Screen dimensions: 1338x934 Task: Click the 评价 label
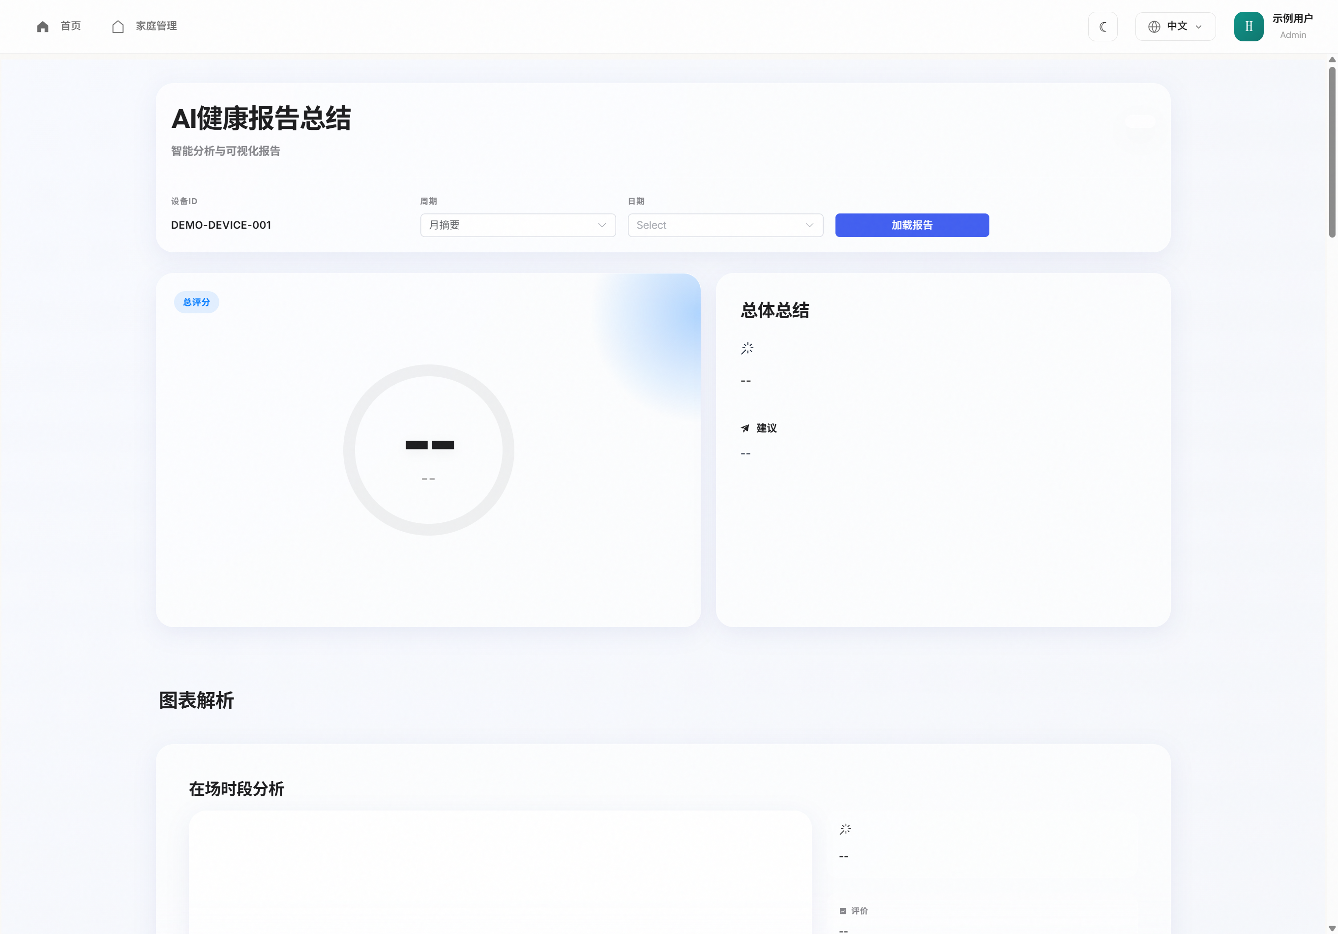(x=859, y=911)
